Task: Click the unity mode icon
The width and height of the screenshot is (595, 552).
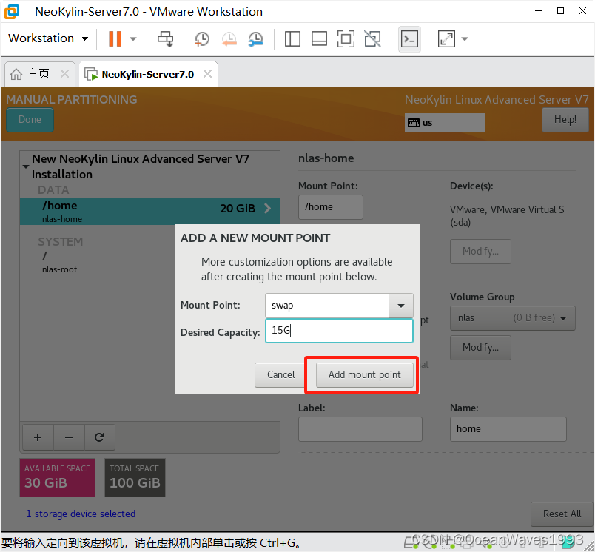Action: click(373, 38)
